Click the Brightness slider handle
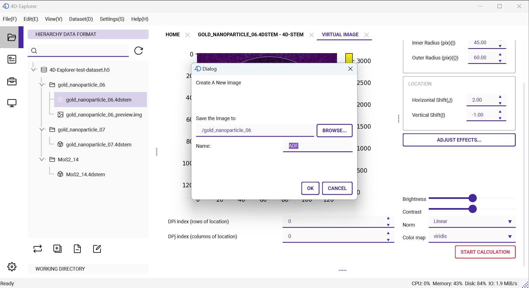 [x=473, y=198]
